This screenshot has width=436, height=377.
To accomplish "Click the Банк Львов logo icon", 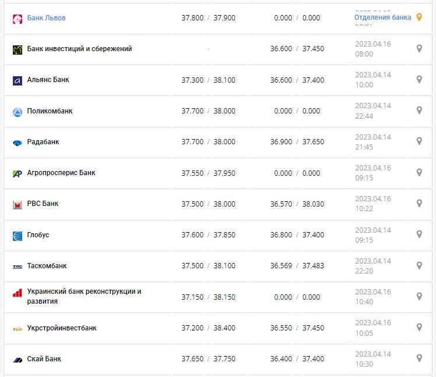I will tap(17, 19).
